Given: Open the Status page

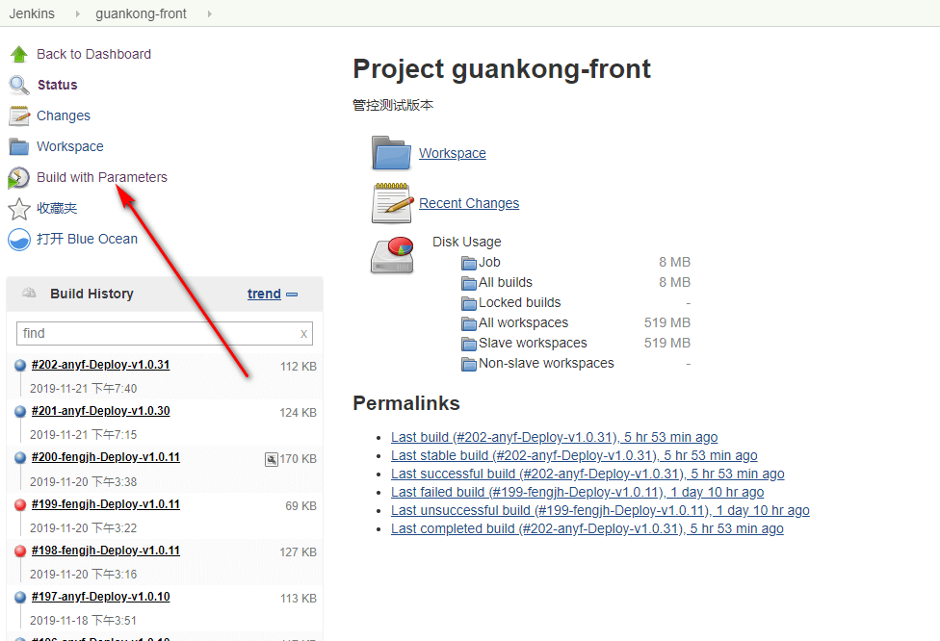Looking at the screenshot, I should (58, 85).
